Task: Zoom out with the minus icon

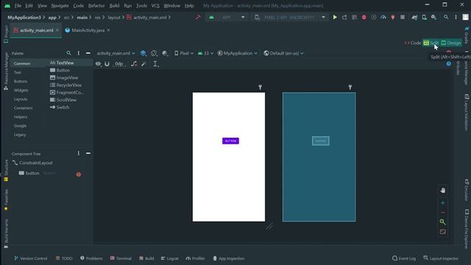Action: (x=443, y=213)
